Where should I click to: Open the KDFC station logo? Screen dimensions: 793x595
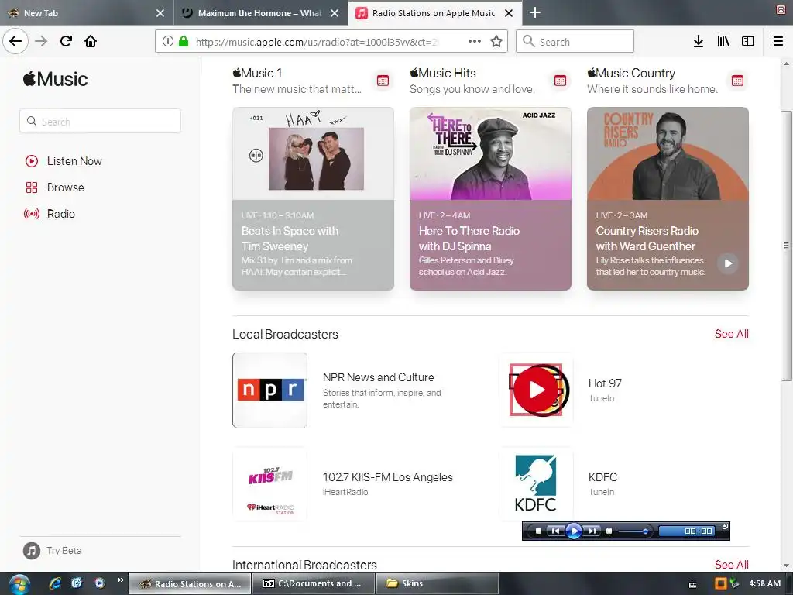536,484
